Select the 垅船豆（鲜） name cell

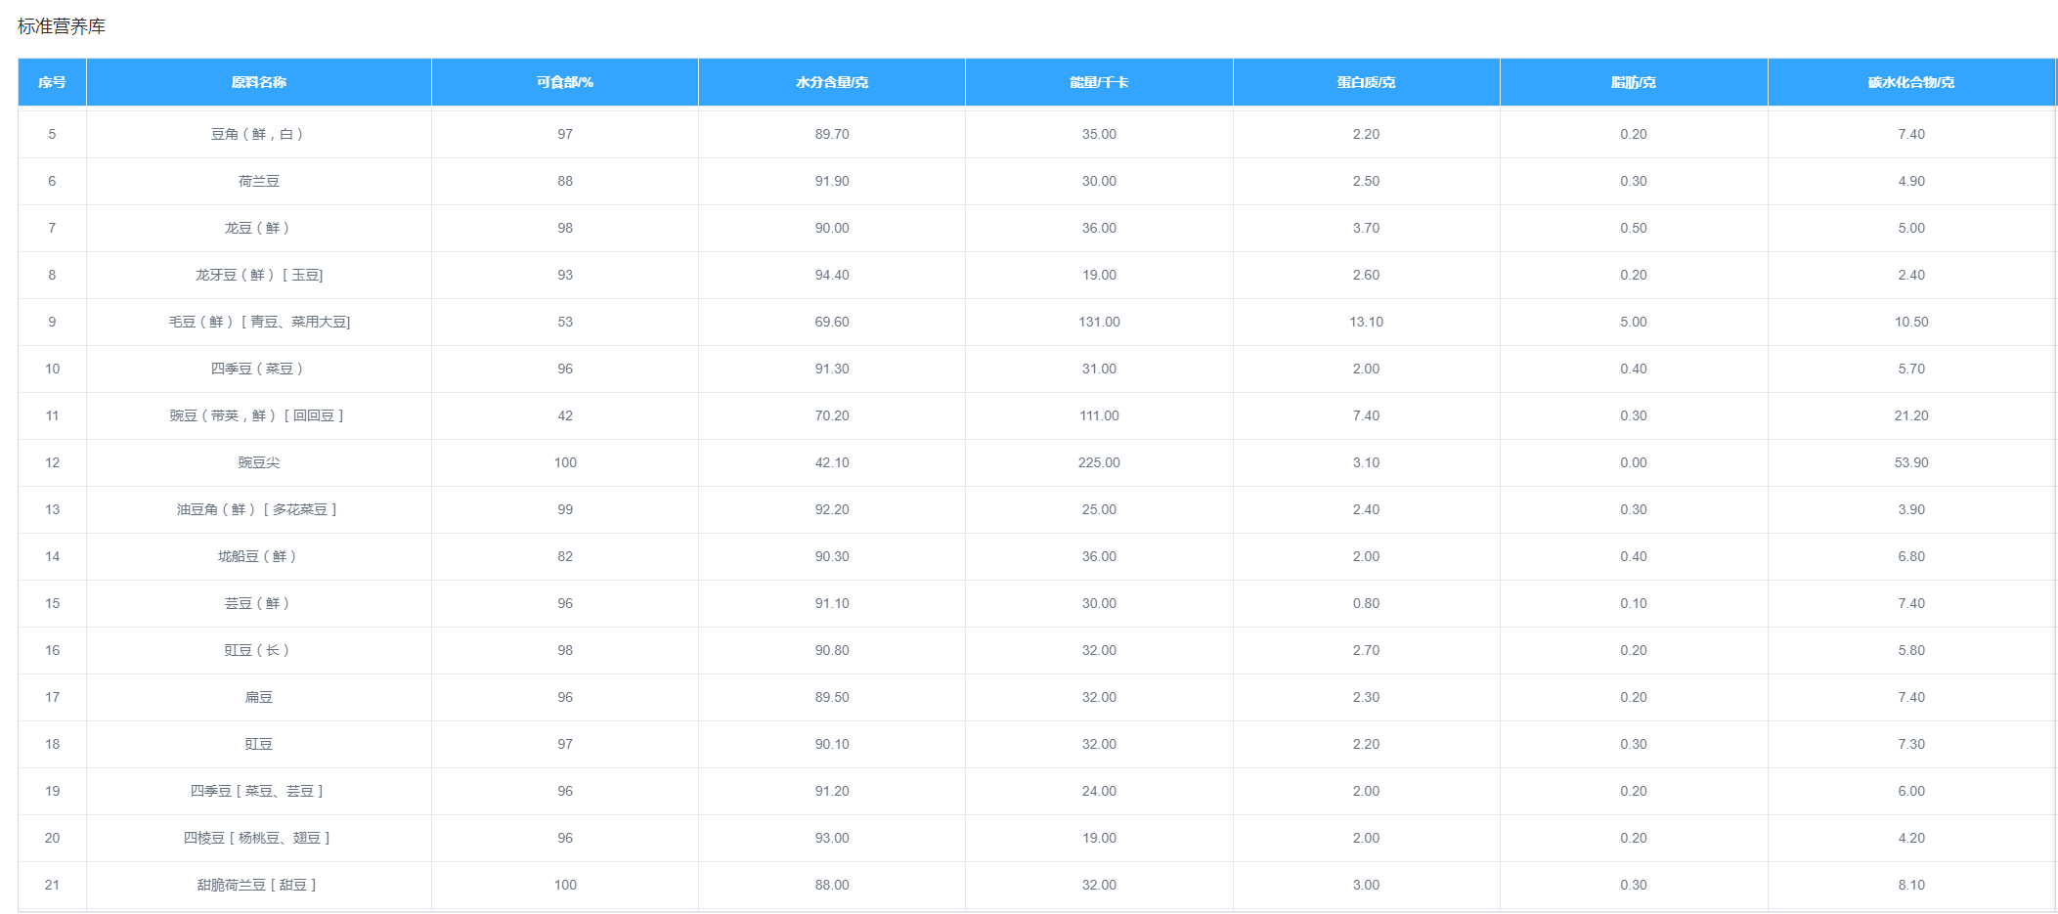pyautogui.click(x=259, y=556)
